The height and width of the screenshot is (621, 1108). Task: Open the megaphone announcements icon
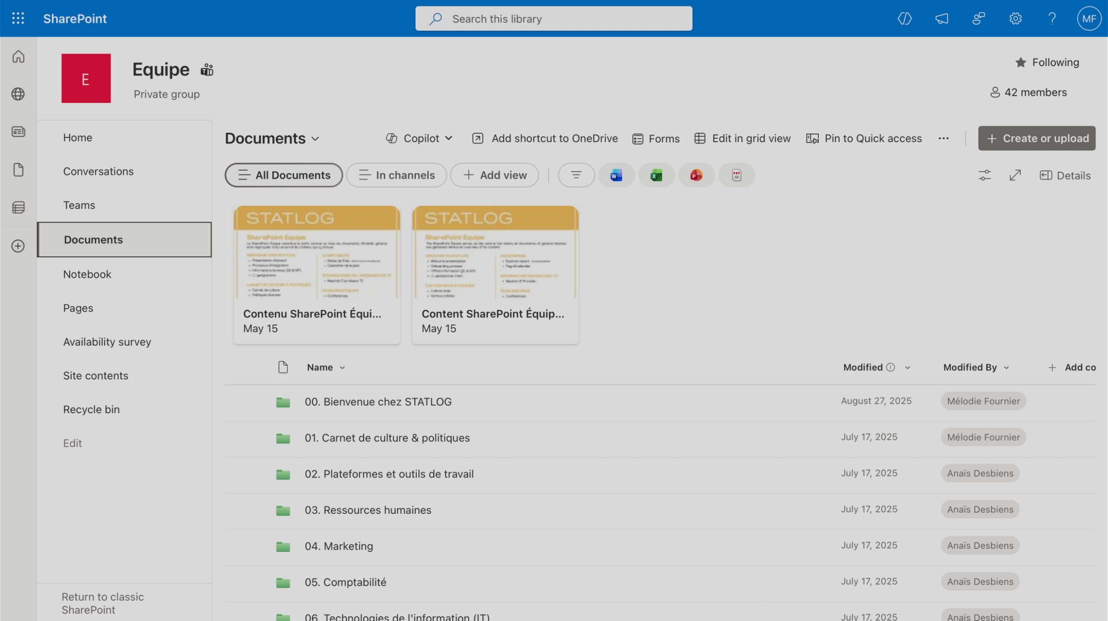[941, 19]
